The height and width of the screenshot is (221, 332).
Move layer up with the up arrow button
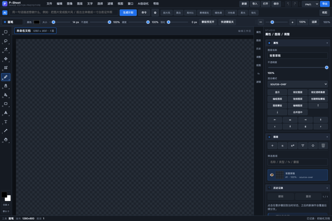pyautogui.click(x=318, y=105)
